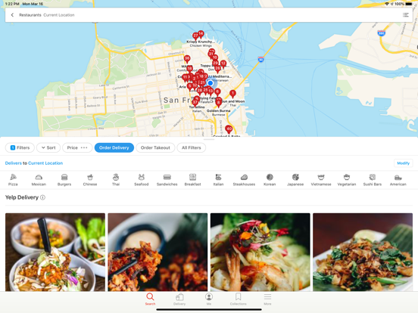Open the stir-fried noodles photo card

pyautogui.click(x=363, y=252)
